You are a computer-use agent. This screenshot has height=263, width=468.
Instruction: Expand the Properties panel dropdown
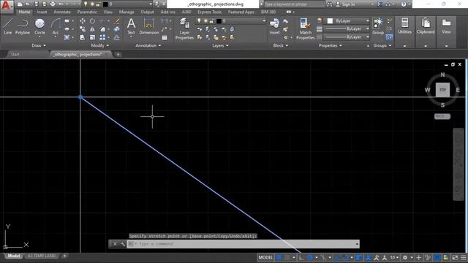(330, 45)
